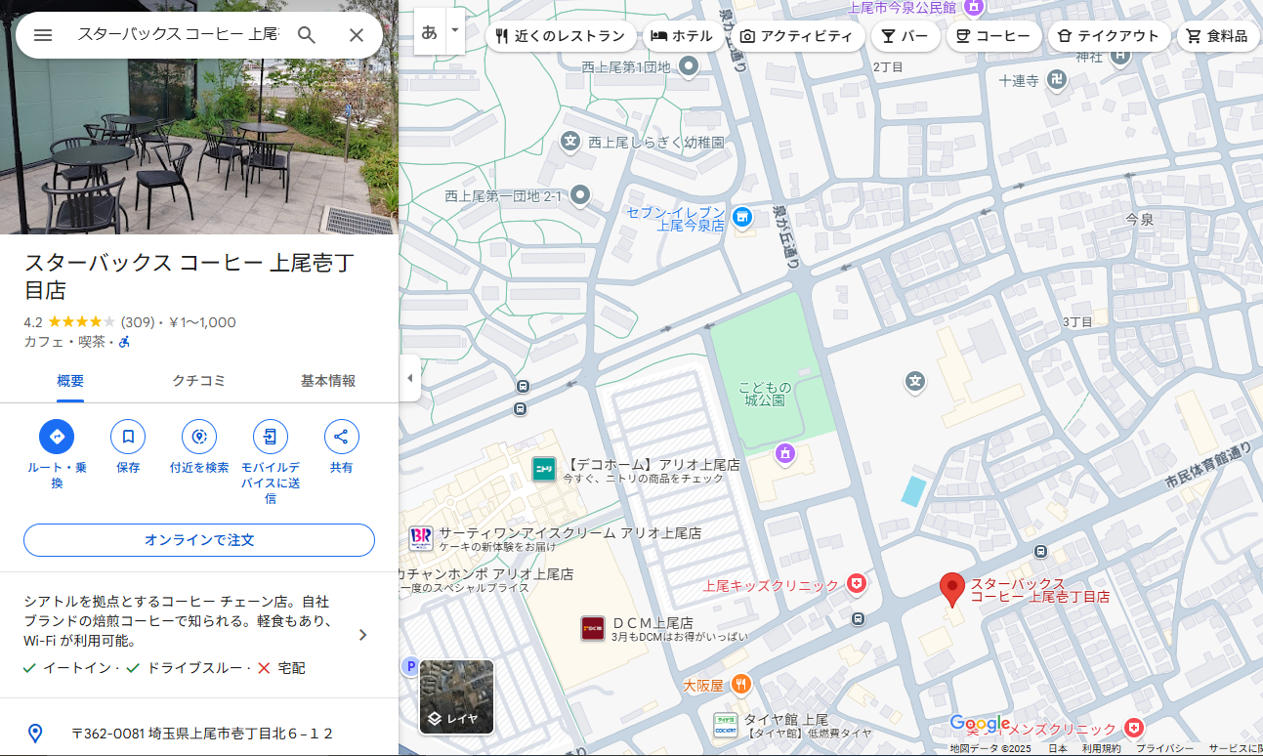Select the バー filter chip
Viewport: 1263px width, 756px height.
pos(905,36)
